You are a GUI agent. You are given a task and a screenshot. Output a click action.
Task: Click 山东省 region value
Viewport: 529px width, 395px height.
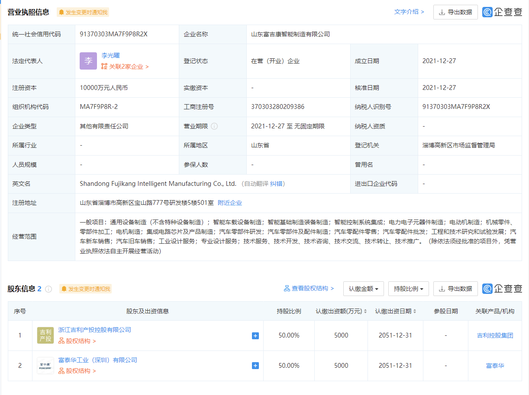[x=260, y=145]
